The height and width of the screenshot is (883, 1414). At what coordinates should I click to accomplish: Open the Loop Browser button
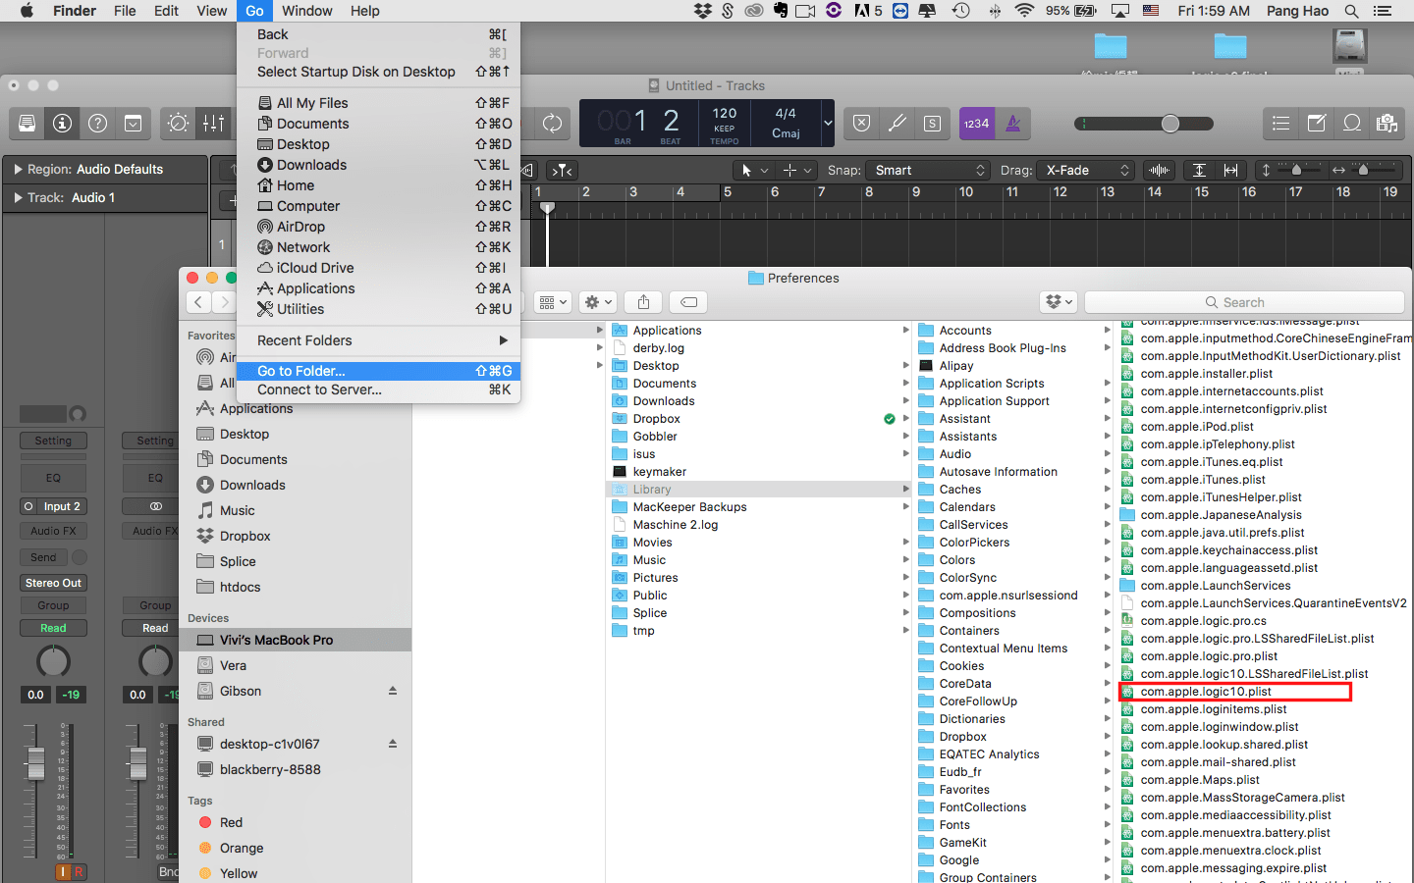[x=1351, y=124]
